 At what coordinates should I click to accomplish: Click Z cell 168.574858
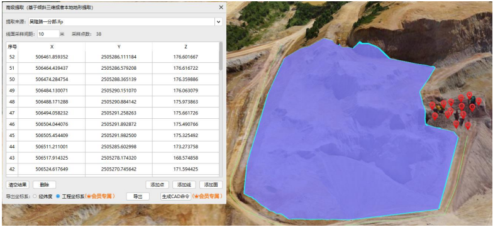pyautogui.click(x=186, y=158)
